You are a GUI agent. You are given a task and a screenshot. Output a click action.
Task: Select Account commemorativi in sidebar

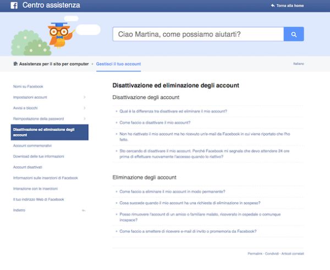32,145
